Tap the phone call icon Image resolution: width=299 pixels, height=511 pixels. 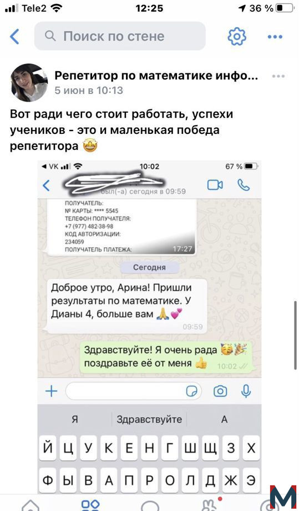click(244, 185)
